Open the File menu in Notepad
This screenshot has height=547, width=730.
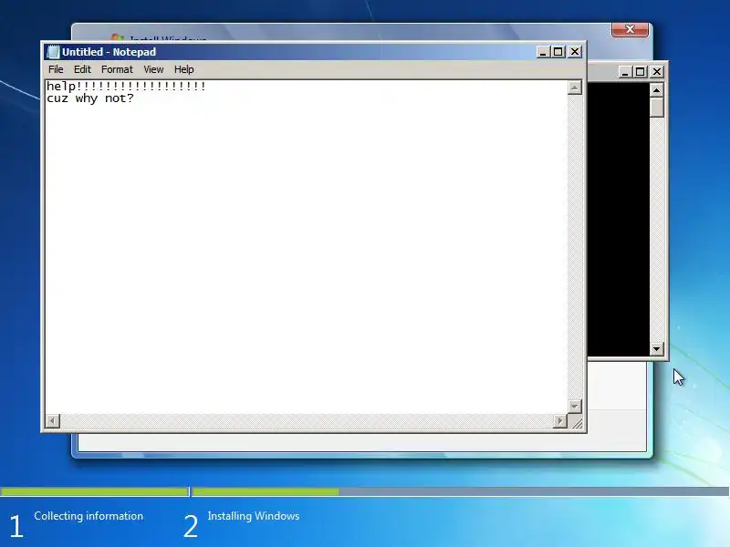coord(56,69)
